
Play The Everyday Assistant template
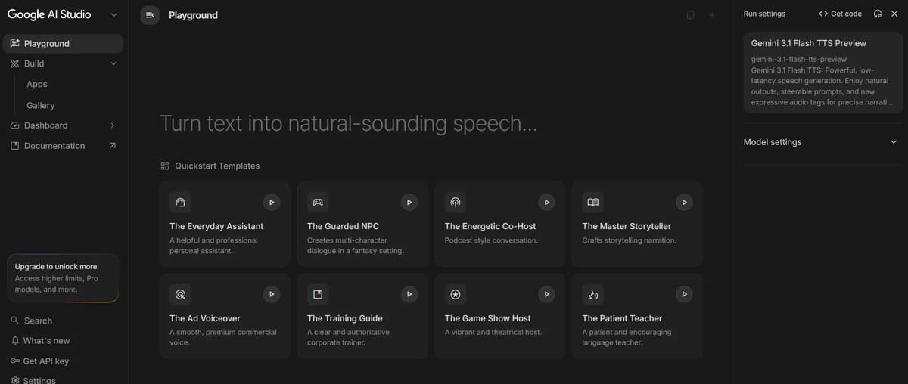click(272, 202)
